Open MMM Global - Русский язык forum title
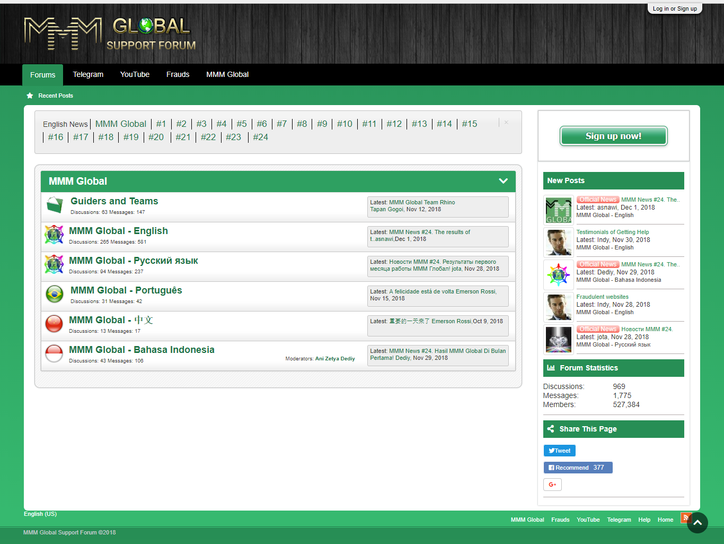Screen dimensions: 724x544 pyautogui.click(x=134, y=261)
